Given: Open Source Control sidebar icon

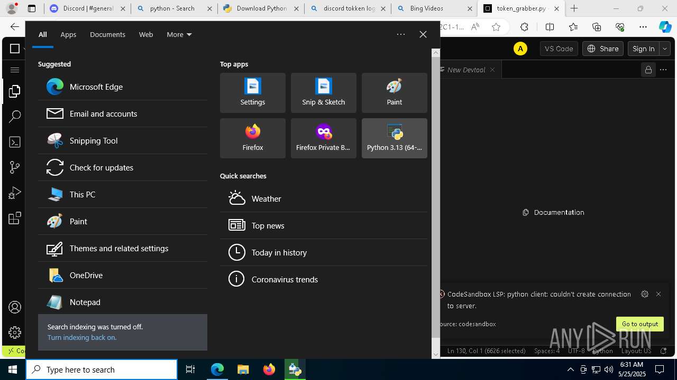Looking at the screenshot, I should [x=14, y=167].
